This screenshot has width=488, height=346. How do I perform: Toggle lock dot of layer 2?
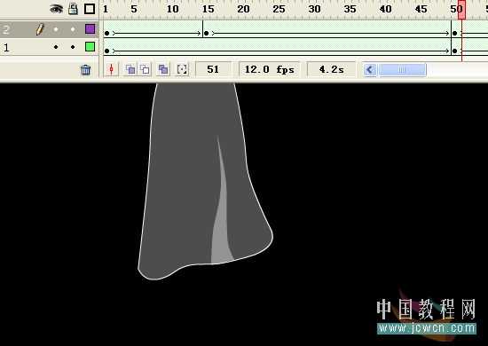click(x=73, y=29)
